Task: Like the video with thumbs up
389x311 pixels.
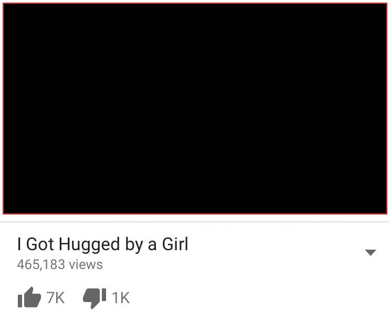Action: pos(29,297)
